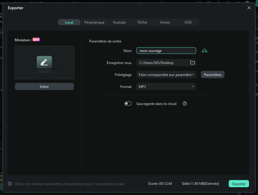This screenshot has height=195, width=258.
Task: Click the help icon beside cloud backup
Action: [185, 103]
